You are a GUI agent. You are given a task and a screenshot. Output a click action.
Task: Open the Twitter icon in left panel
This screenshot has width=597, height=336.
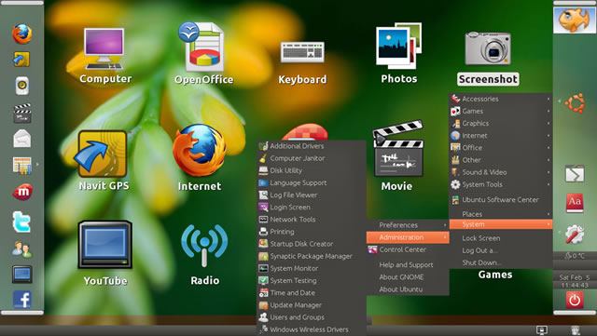[21, 222]
